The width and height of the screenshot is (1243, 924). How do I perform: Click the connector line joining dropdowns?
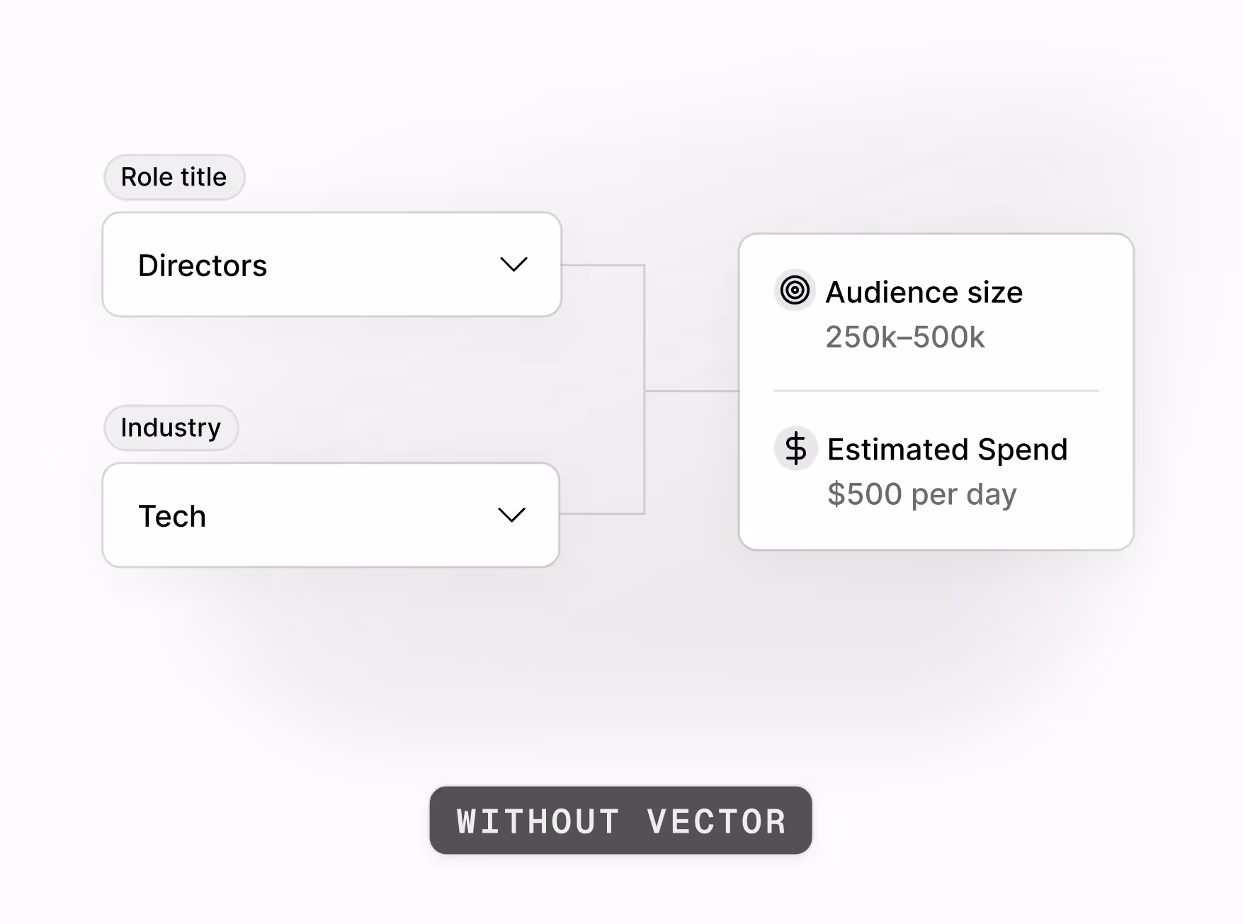644,389
